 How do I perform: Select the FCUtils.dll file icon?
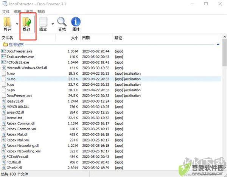4,162
